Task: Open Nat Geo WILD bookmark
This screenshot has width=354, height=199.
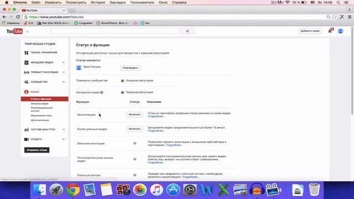Action: pos(54,23)
